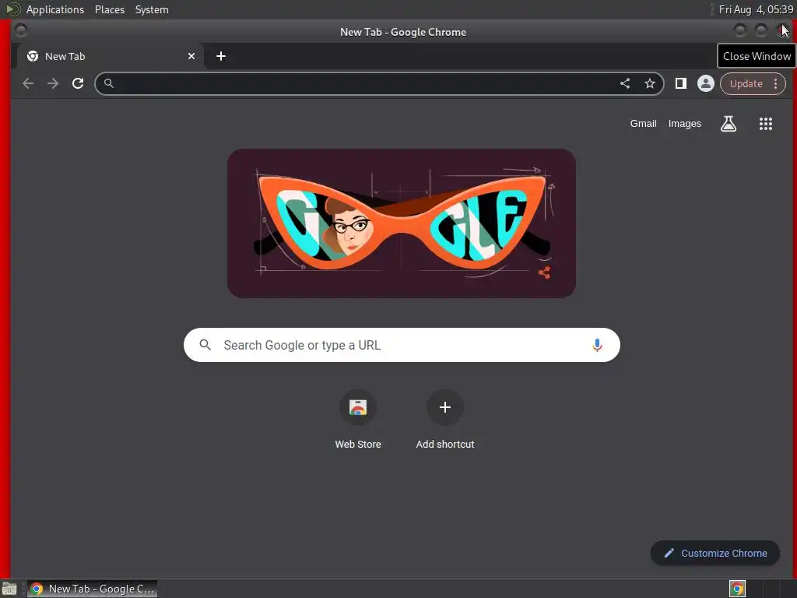This screenshot has width=797, height=598.
Task: Open the System menu
Action: pyautogui.click(x=152, y=9)
